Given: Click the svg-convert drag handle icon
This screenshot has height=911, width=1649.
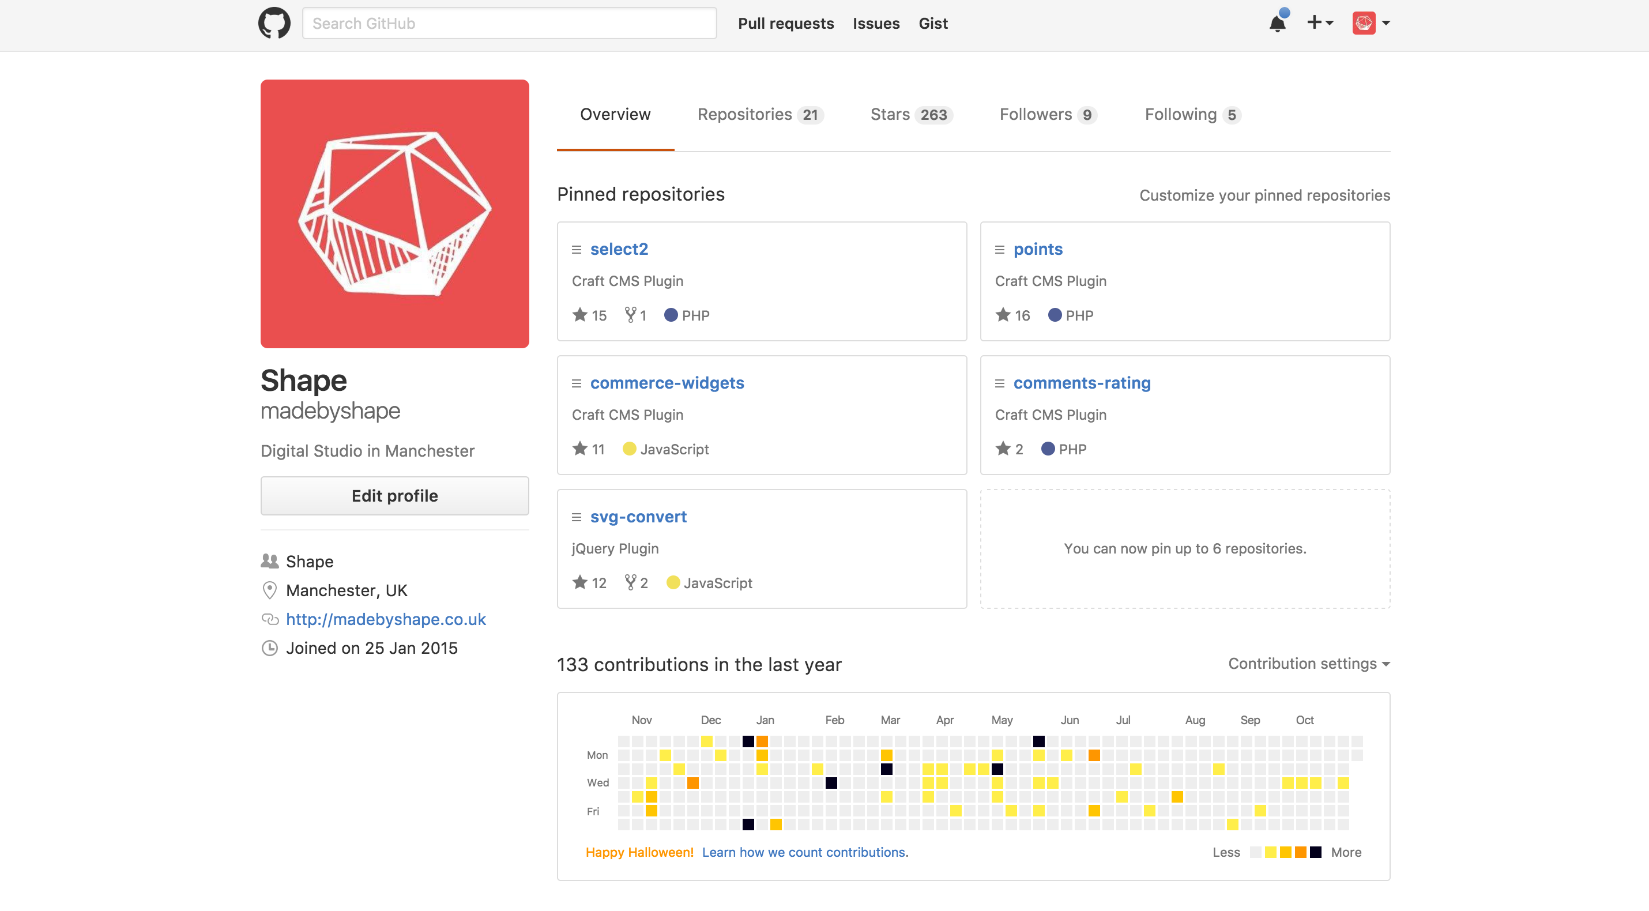Looking at the screenshot, I should pyautogui.click(x=576, y=517).
